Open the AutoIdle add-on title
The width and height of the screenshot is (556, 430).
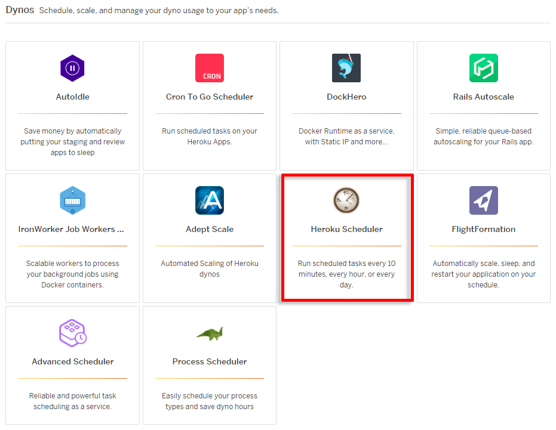pos(72,97)
